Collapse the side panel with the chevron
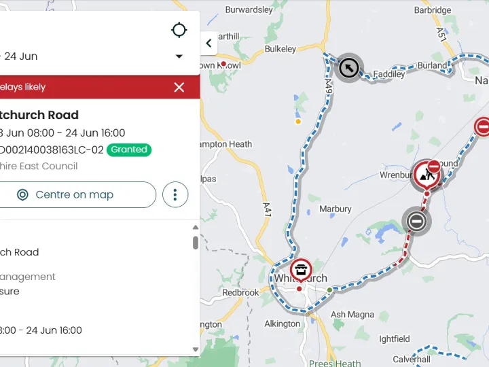Viewport: 489px width, 367px height. click(209, 43)
